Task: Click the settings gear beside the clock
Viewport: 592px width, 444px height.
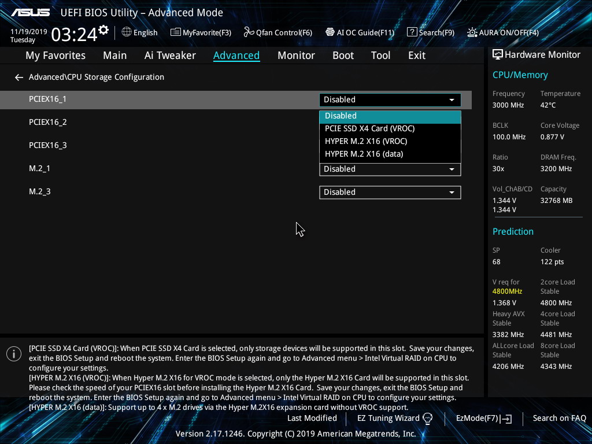Action: (103, 30)
